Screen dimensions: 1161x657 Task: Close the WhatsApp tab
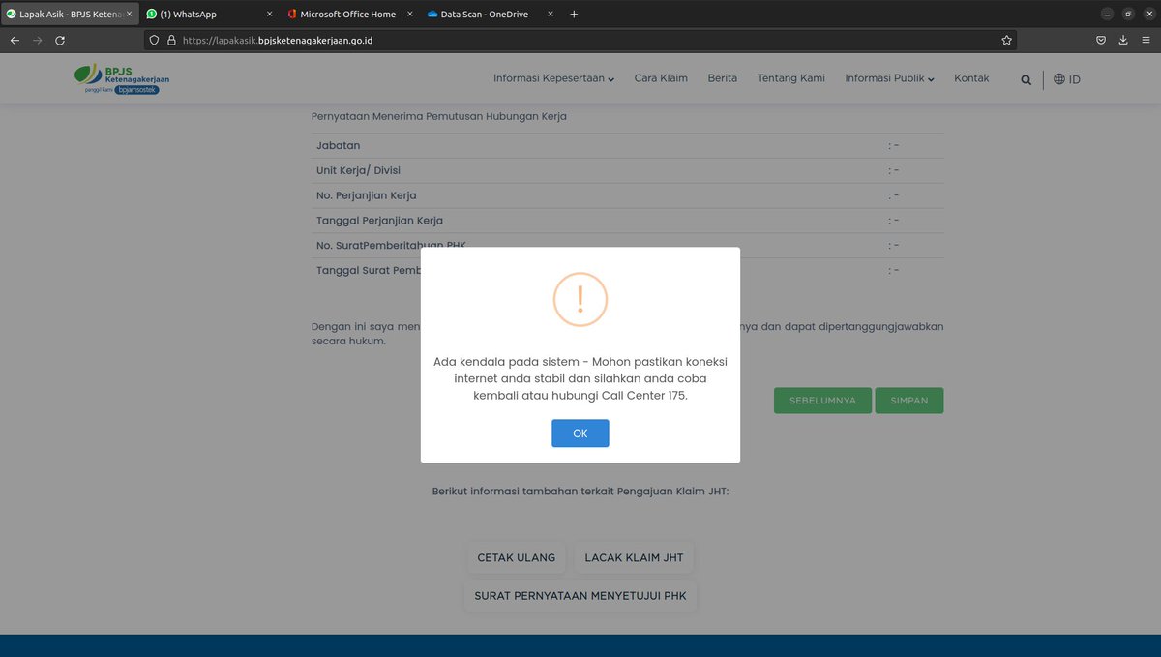click(x=269, y=15)
